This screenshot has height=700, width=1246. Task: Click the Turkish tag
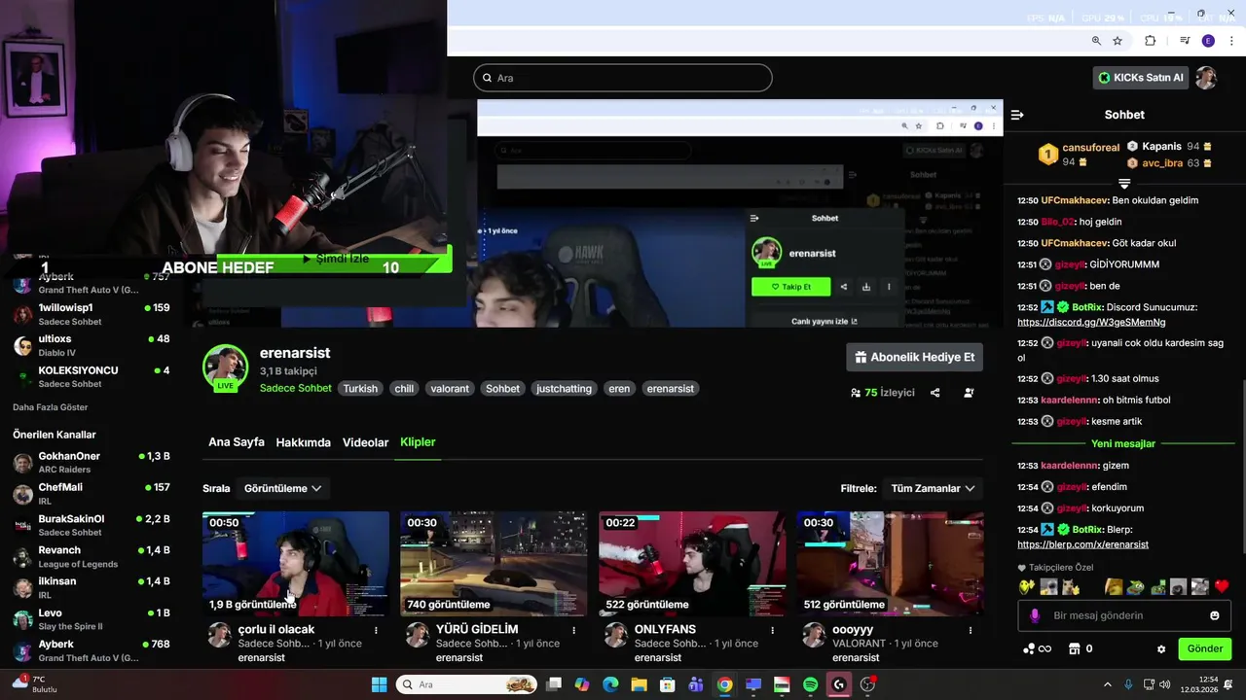[360, 389]
